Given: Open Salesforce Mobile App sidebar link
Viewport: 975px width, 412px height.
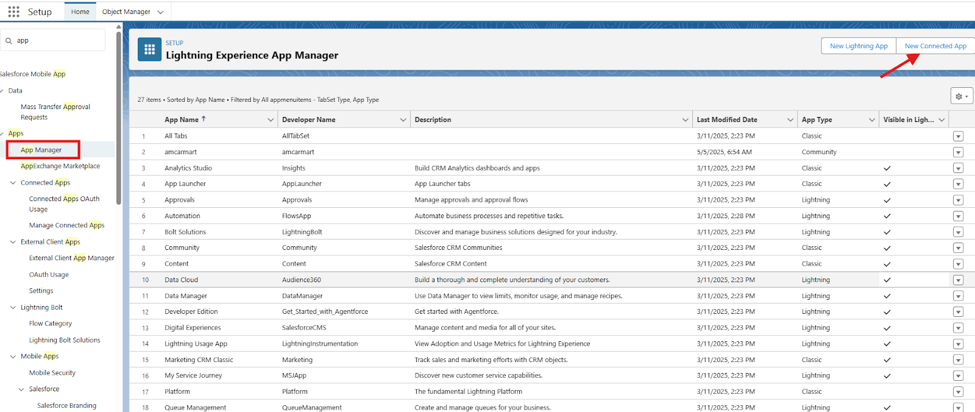Looking at the screenshot, I should tap(33, 74).
